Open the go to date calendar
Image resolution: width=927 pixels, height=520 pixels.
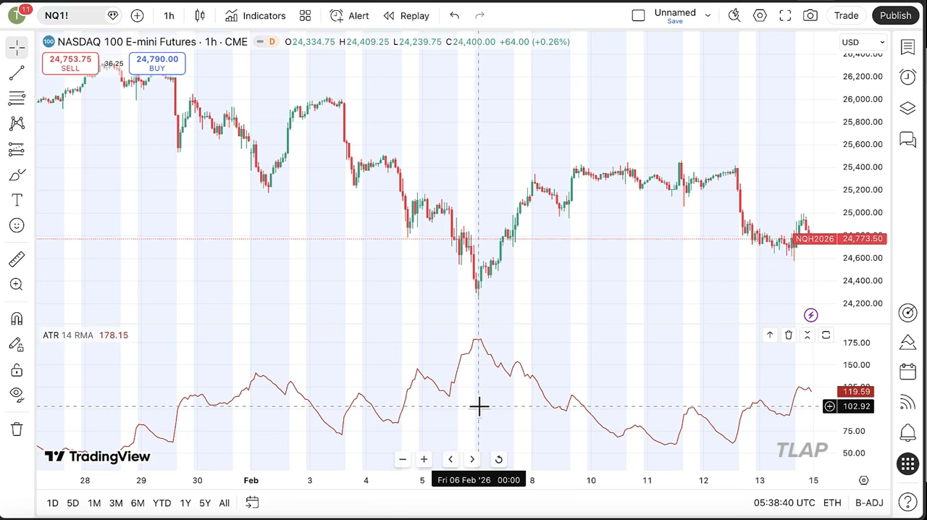[252, 503]
